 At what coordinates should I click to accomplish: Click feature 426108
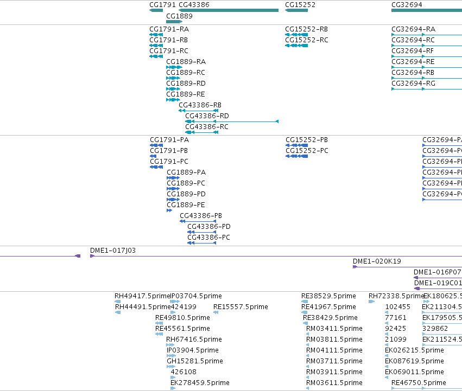[x=183, y=373]
